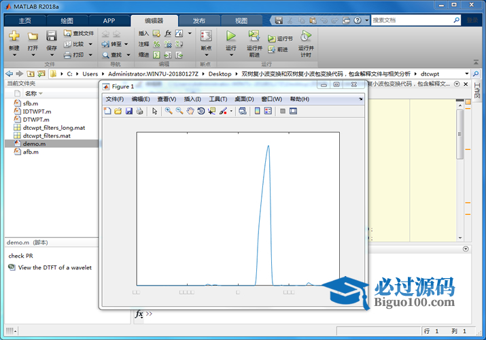Activate Zoom Out tool in Figure 1
This screenshot has width=486, height=340.
tap(179, 111)
